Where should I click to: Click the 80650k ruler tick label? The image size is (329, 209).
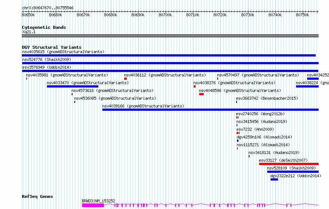(x=28, y=15)
